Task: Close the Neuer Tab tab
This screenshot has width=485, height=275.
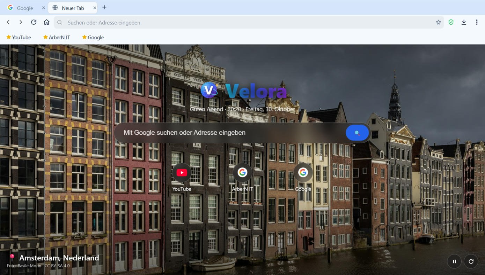Action: coord(95,8)
